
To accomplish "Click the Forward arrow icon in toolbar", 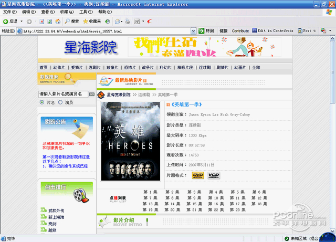I will click(29, 22).
